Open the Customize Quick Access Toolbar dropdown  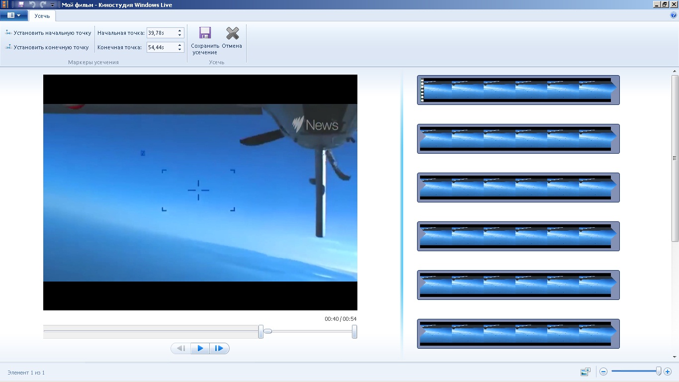pos(52,5)
